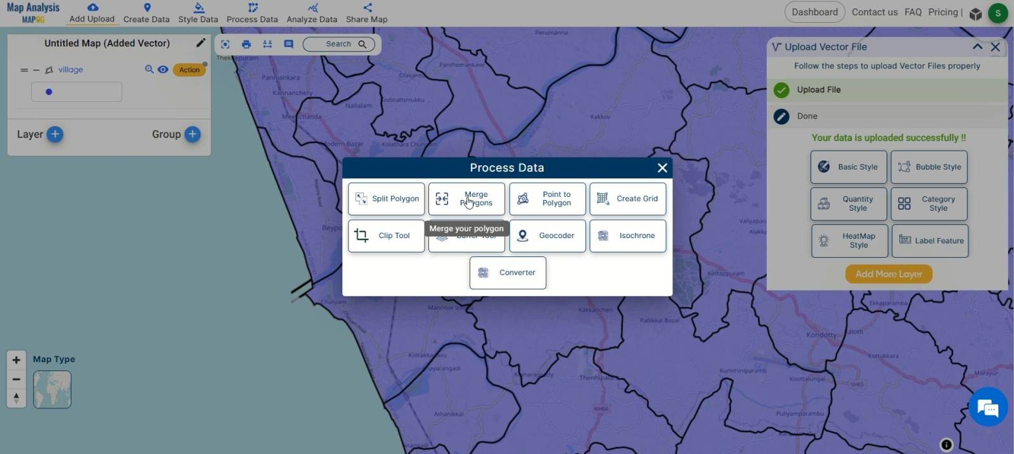Open the FAQ link
Viewport: 1014px width, 454px height.
(913, 12)
